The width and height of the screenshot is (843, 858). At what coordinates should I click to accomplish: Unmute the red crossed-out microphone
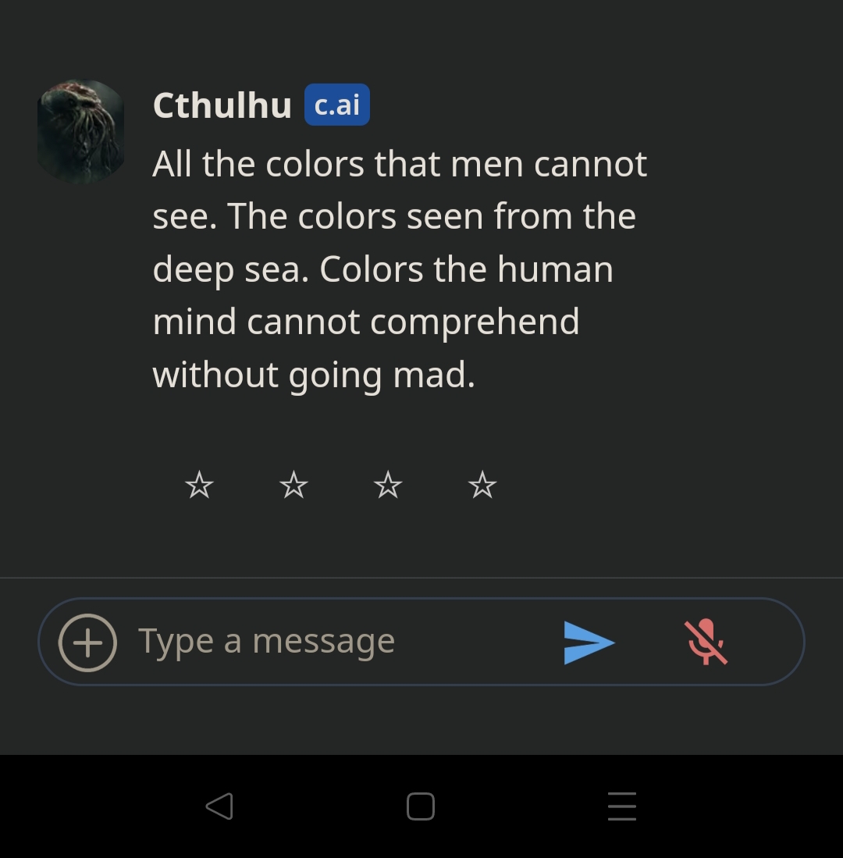coord(706,642)
